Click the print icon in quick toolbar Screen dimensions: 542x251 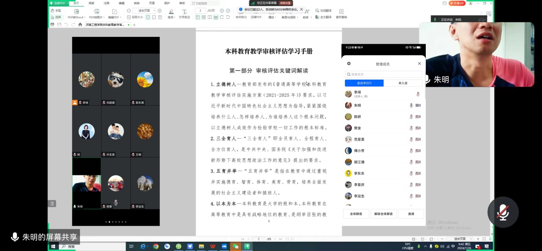click(x=53, y=25)
